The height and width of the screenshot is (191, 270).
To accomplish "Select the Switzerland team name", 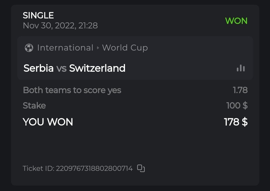I will [x=97, y=68].
